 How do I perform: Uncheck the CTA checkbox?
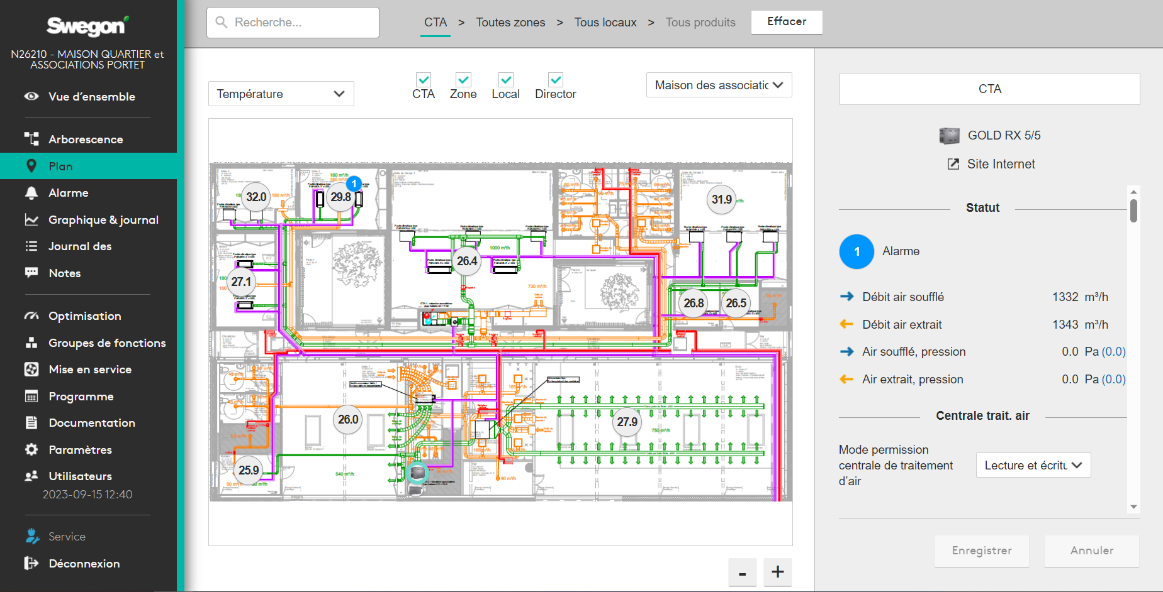[x=424, y=80]
